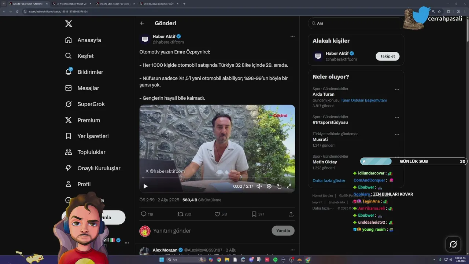This screenshot has height=264, width=469.
Task: Open Topluluklar communities
Action: click(85, 152)
